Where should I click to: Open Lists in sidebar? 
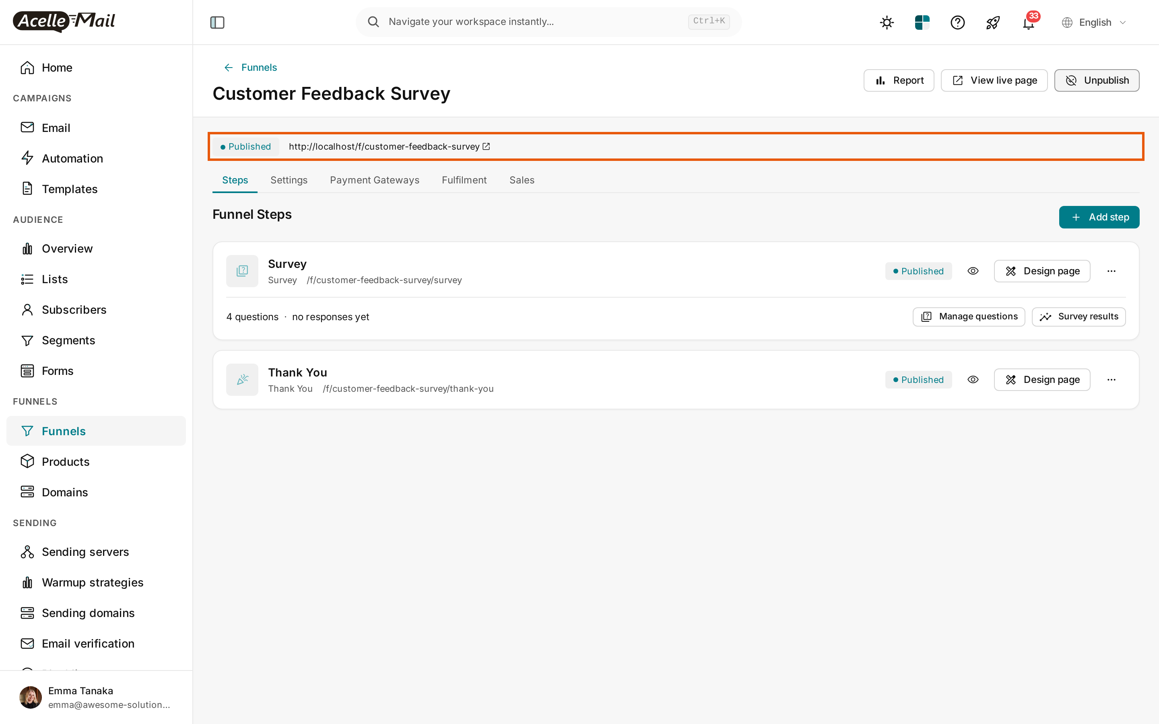click(x=96, y=279)
